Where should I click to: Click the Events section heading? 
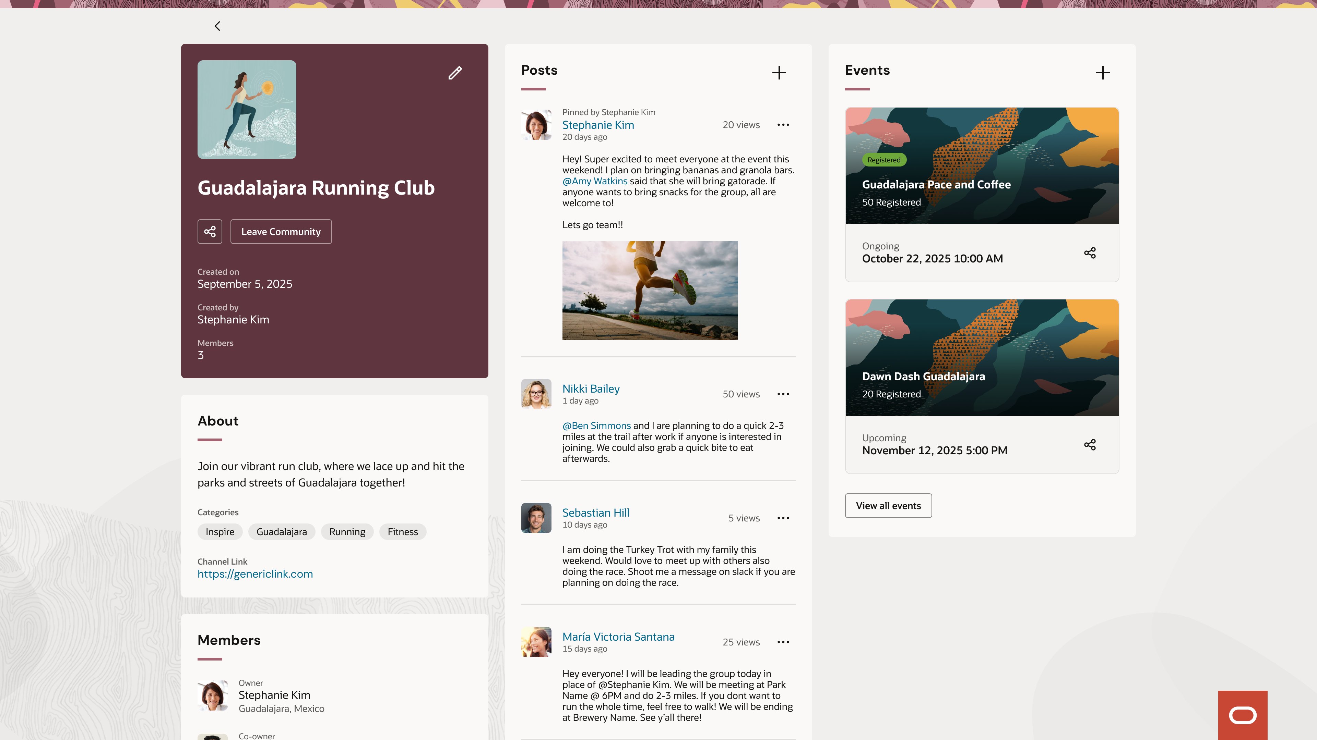click(x=868, y=70)
